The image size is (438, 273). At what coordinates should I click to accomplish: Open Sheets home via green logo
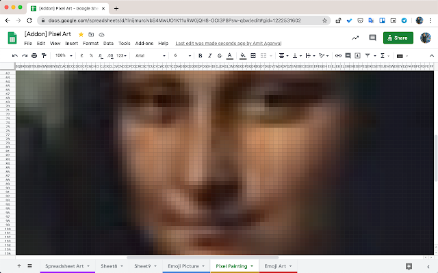12,38
